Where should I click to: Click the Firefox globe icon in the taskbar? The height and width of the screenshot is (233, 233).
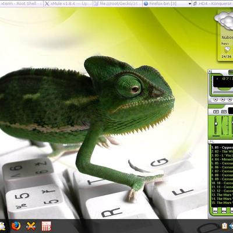pos(146,3)
